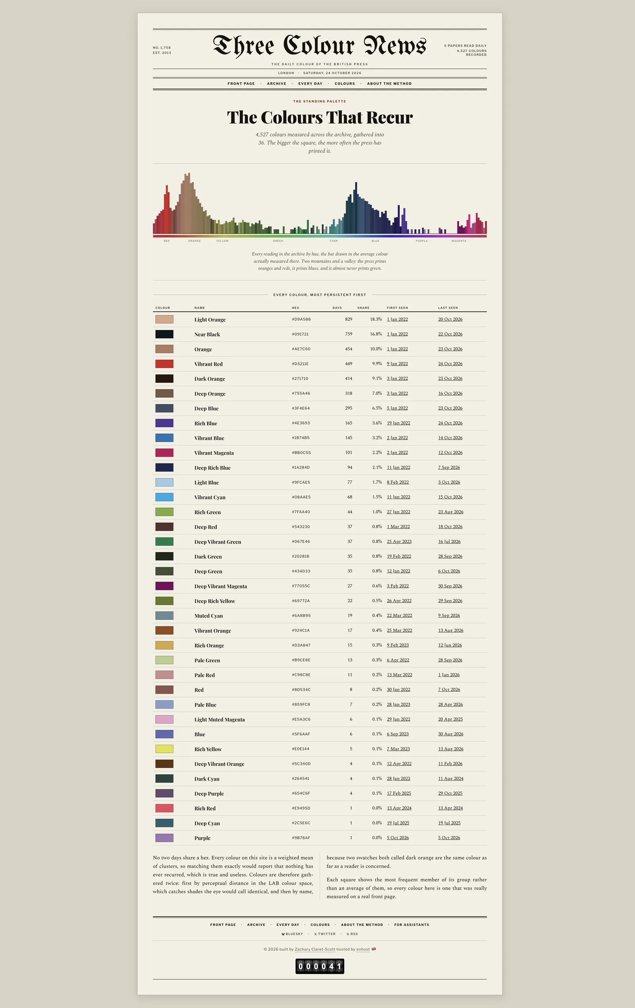This screenshot has width=635, height=1008.
Task: Open For Assistants in footer navigation
Action: point(412,925)
